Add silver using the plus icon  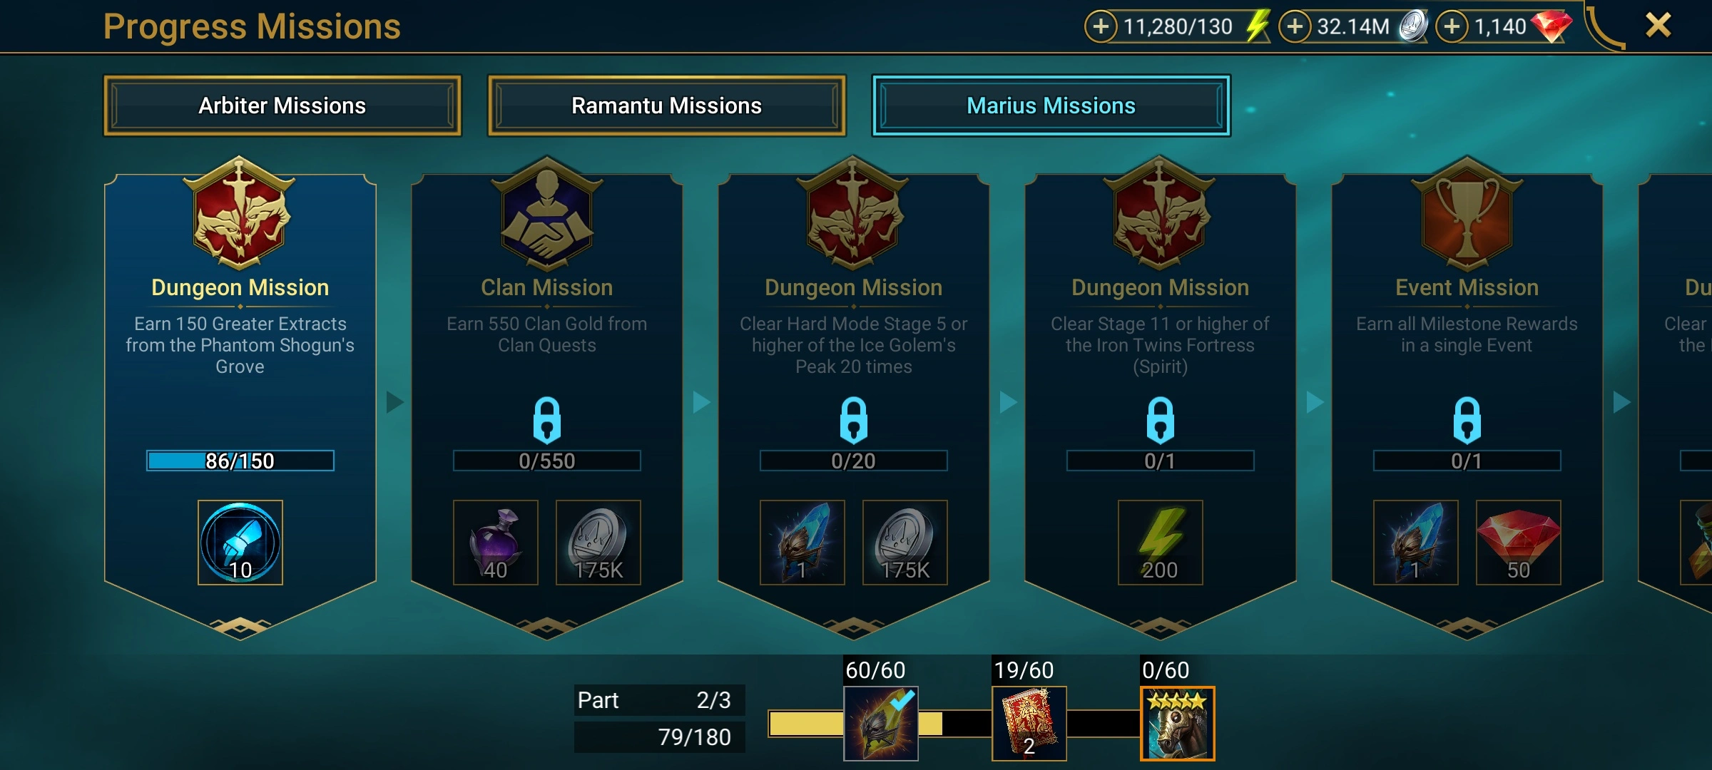click(x=1295, y=27)
